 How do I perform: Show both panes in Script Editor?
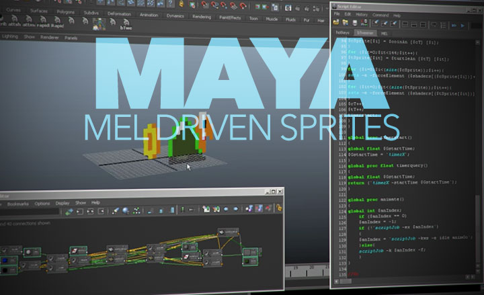[424, 25]
